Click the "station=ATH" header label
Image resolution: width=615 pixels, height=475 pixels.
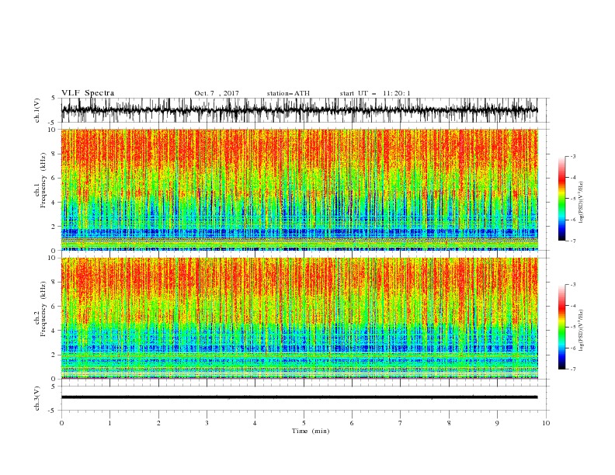click(288, 93)
